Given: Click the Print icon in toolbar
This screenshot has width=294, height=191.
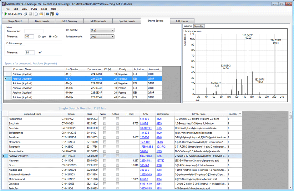Looking at the screenshot, I should tap(25, 14).
